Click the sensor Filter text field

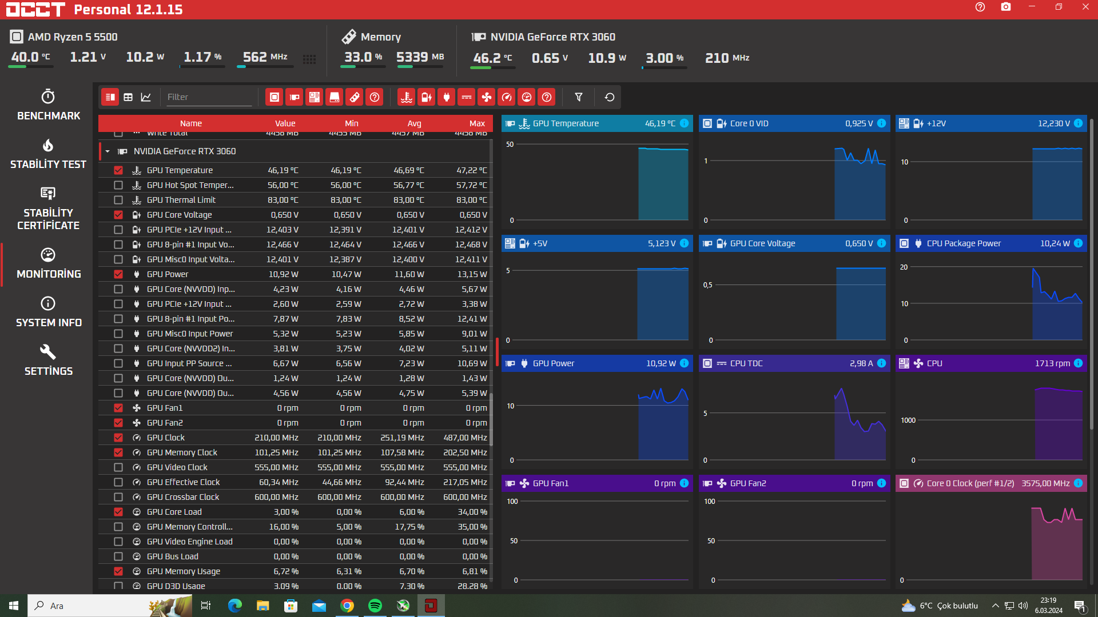[209, 97]
